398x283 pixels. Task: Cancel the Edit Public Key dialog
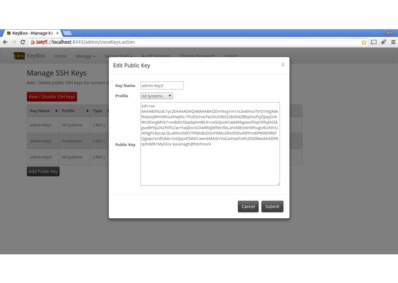pyautogui.click(x=248, y=206)
